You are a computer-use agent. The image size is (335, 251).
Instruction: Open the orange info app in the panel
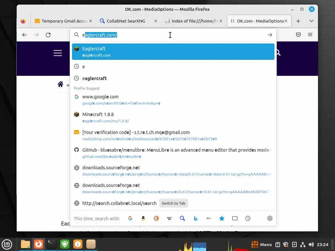(x=78, y=244)
